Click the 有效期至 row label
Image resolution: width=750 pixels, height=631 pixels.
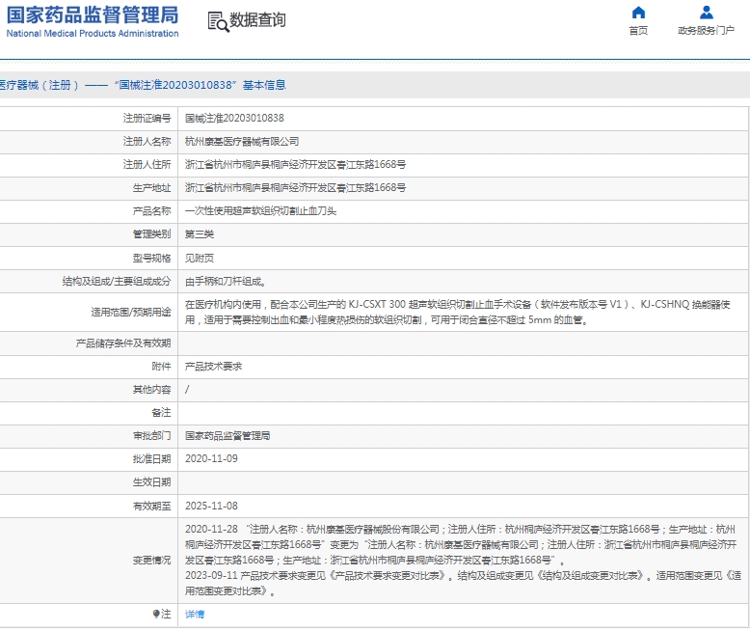point(151,506)
